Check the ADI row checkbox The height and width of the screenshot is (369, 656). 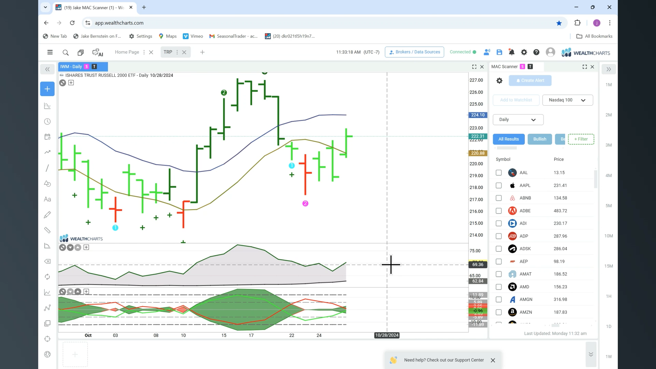coord(498,223)
